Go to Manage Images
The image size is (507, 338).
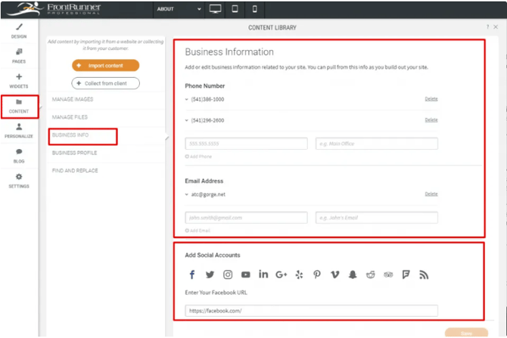point(72,100)
